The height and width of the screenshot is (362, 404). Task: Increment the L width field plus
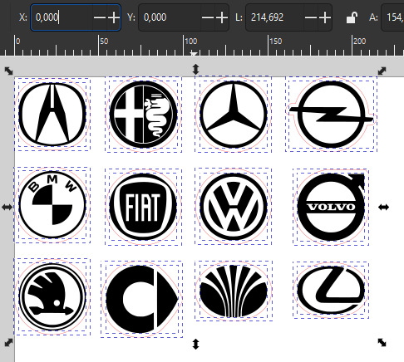[x=325, y=17]
